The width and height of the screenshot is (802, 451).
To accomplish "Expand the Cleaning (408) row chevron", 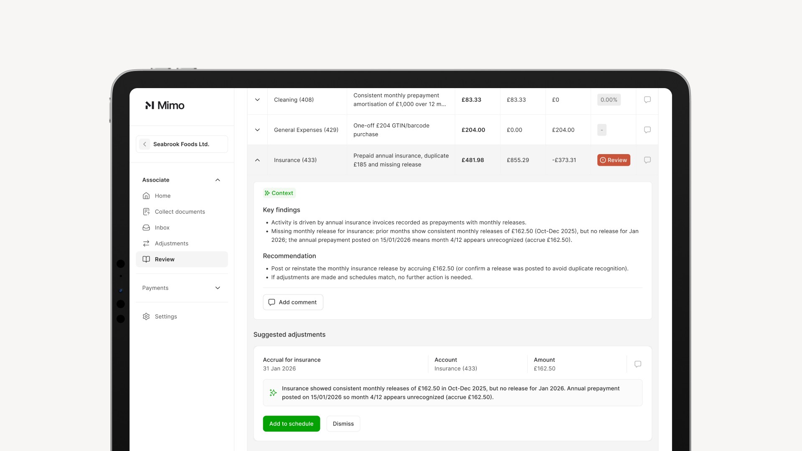I will coord(257,100).
